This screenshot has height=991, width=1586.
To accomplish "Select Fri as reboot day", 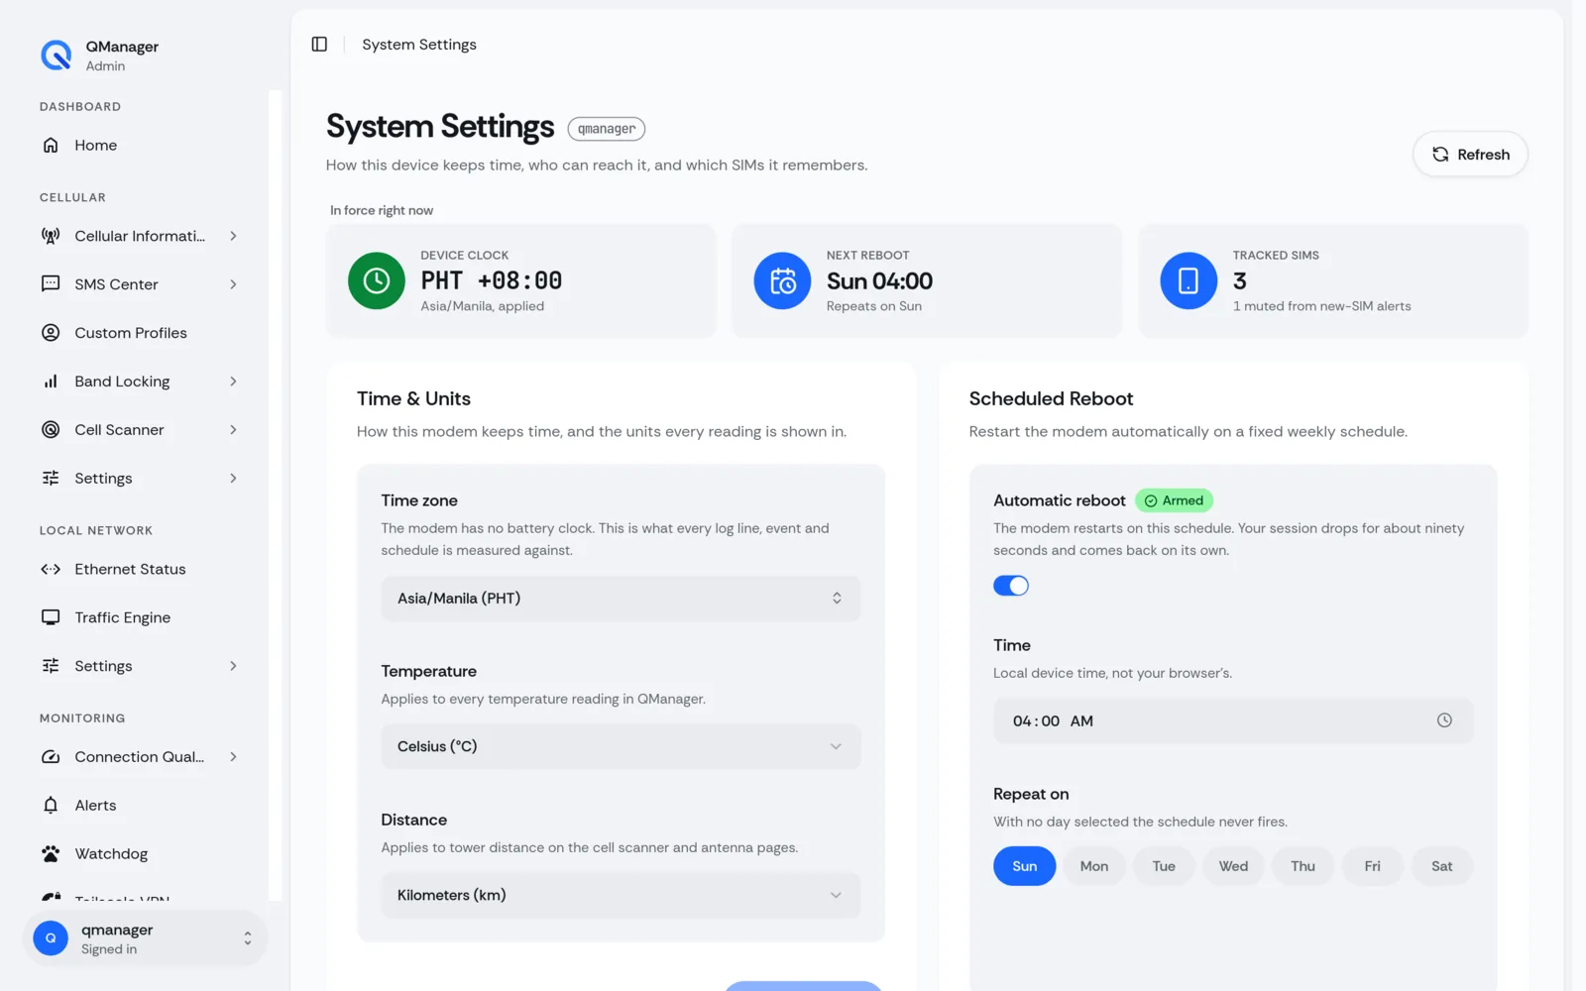I will 1372,866.
